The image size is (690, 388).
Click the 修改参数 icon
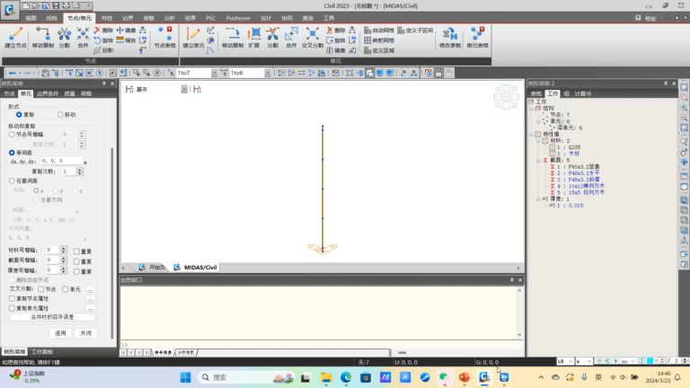(450, 38)
